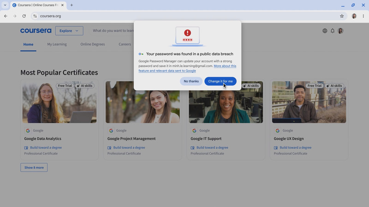Viewport: 369px width, 207px height.
Task: Open the More about this feature link
Action: coord(187,68)
